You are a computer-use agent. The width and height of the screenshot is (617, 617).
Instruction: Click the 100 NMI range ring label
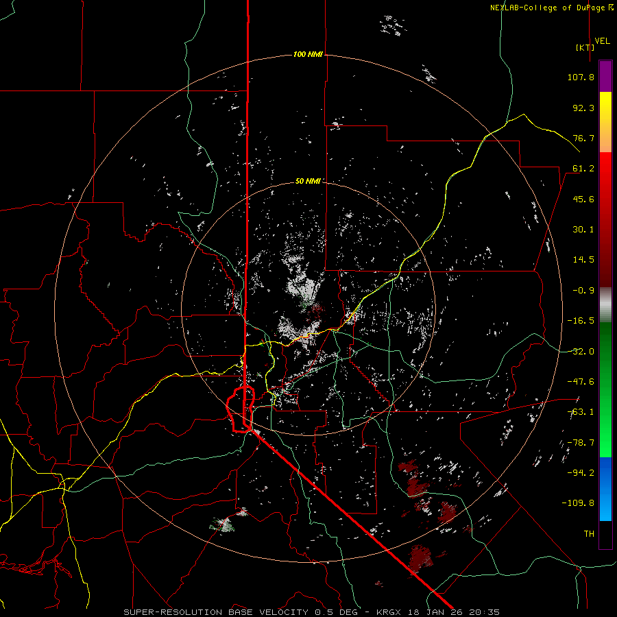tap(308, 54)
